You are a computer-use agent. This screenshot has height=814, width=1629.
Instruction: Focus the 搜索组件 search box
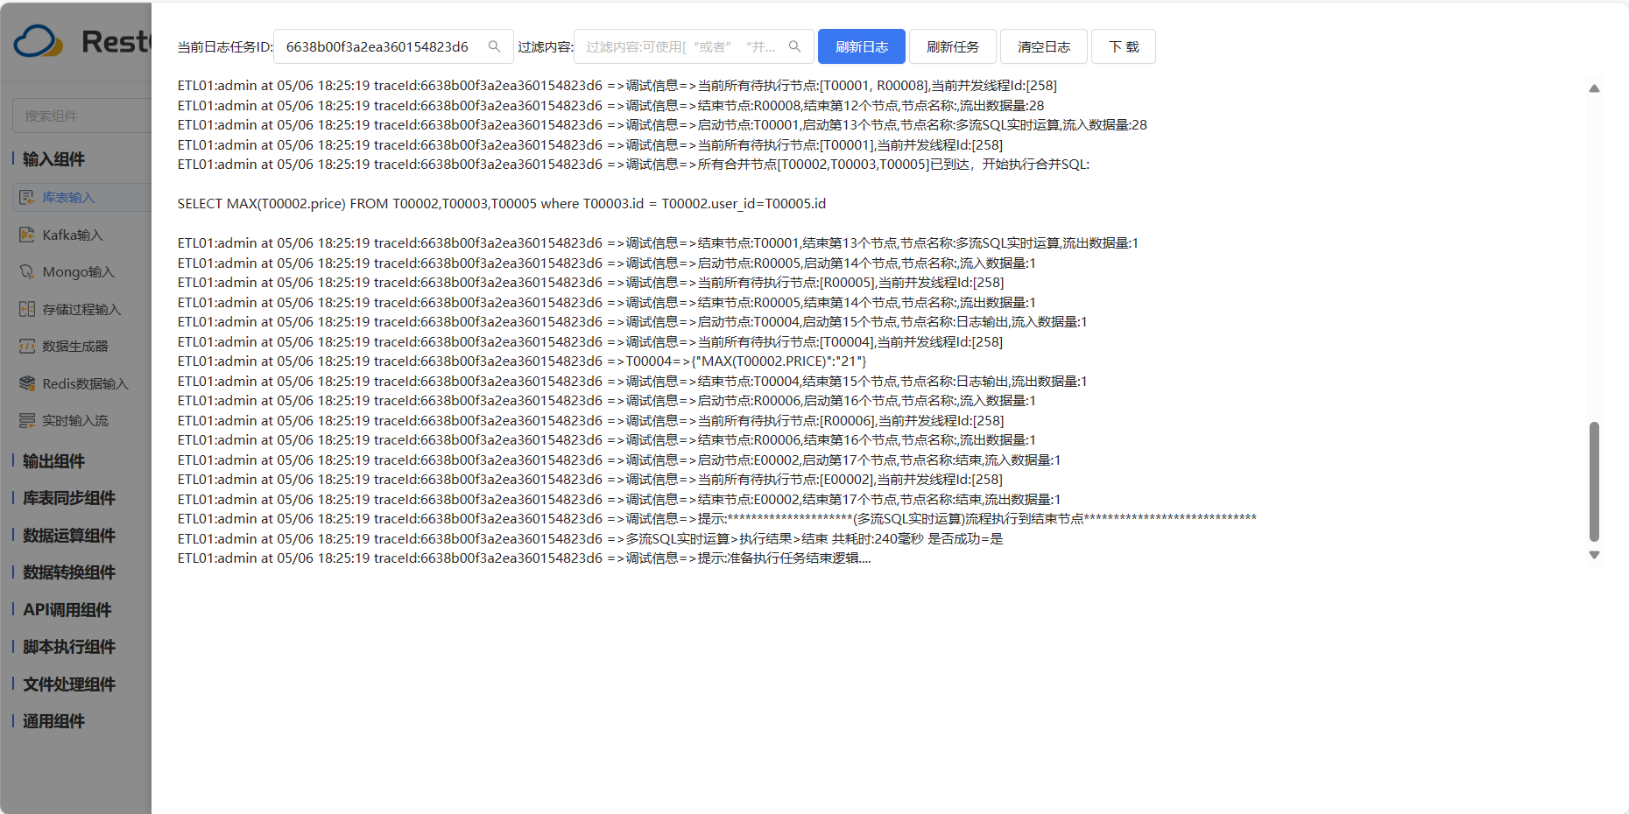tap(82, 116)
